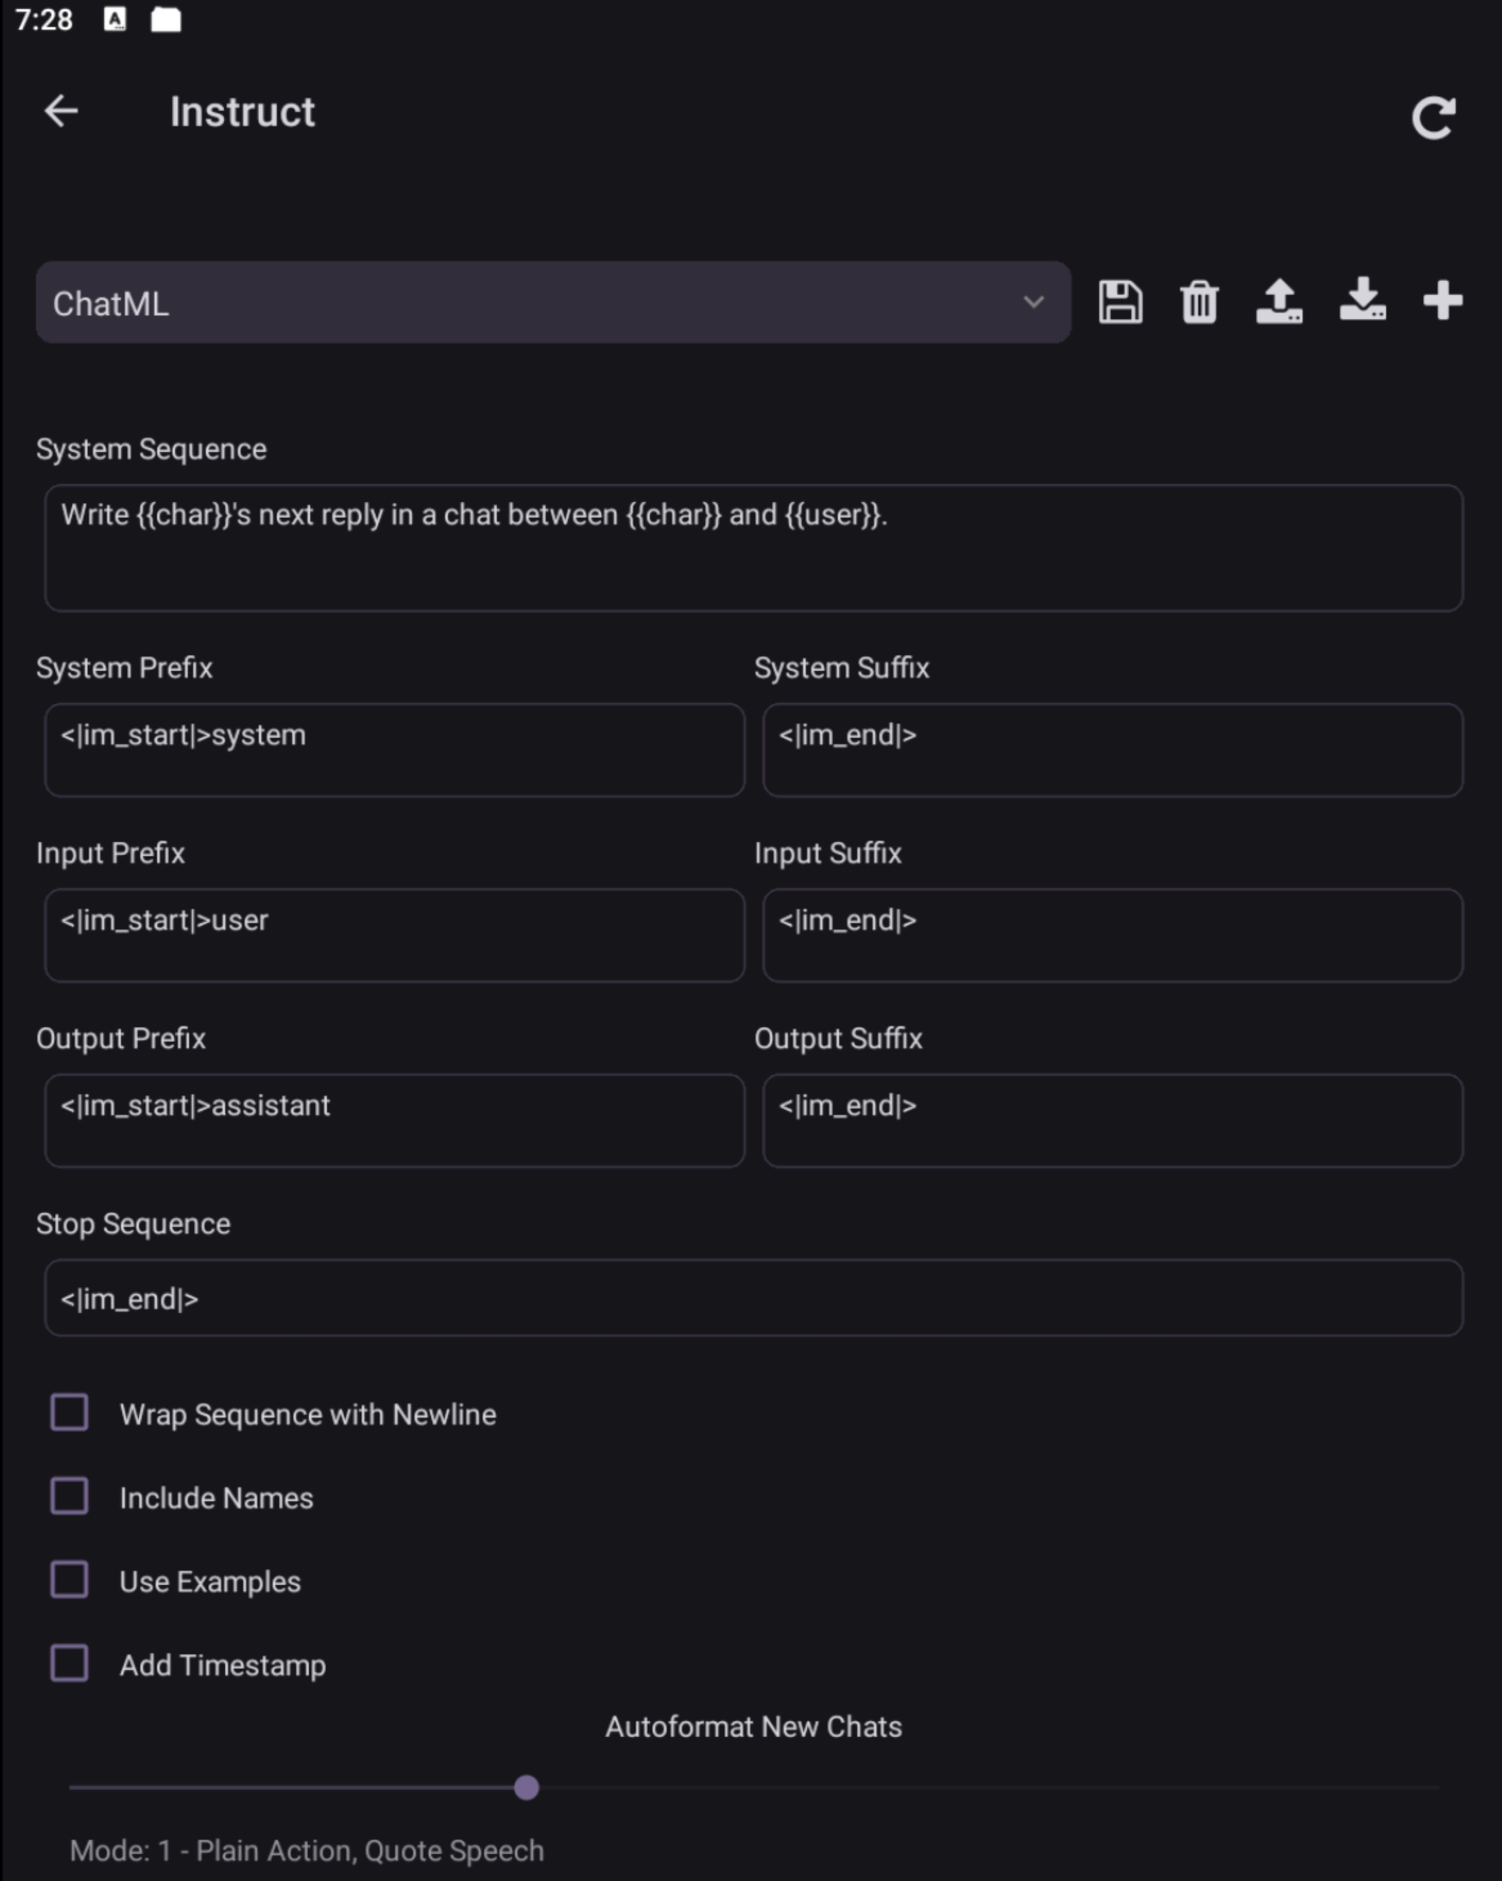The width and height of the screenshot is (1502, 1881).
Task: Select the Output Suffix text box
Action: [x=1113, y=1121]
